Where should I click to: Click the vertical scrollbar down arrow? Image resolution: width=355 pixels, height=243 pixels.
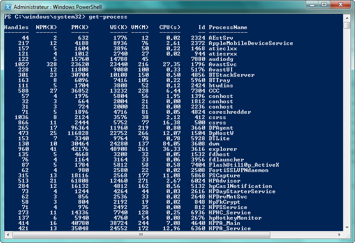(x=347, y=228)
